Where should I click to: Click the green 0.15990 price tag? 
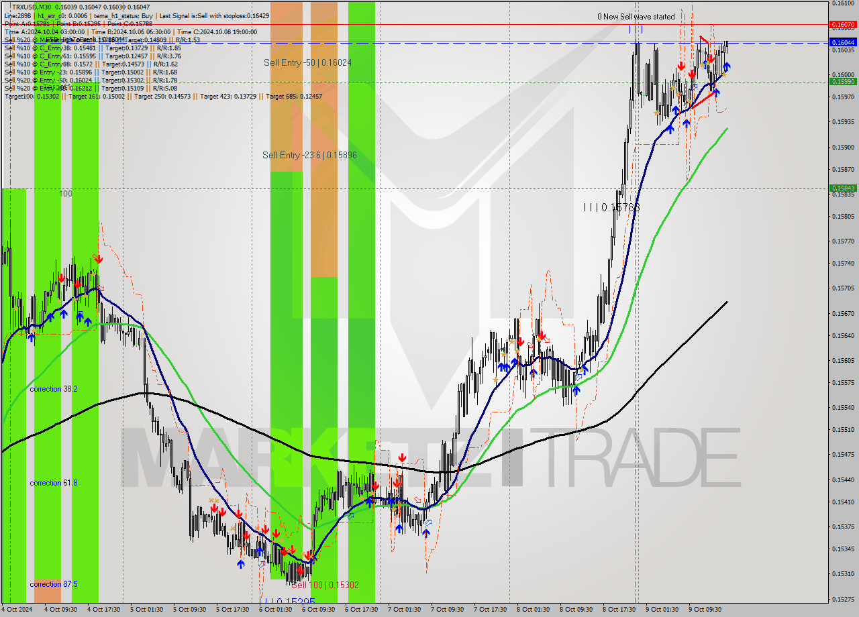tap(843, 81)
